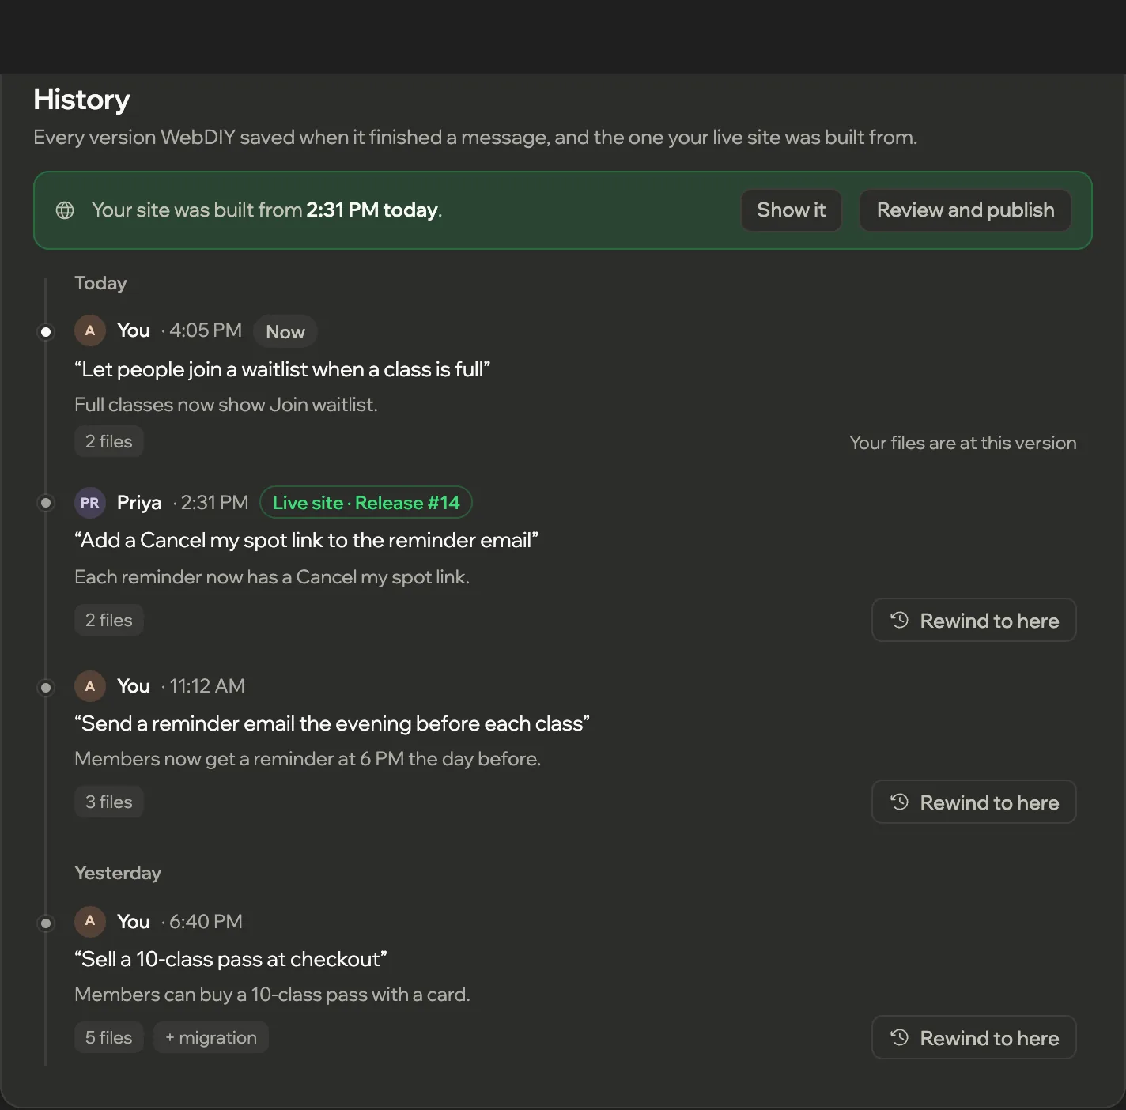Click "Each reminder now has a Cancel my spot link."
The height and width of the screenshot is (1110, 1126).
[x=272, y=577]
